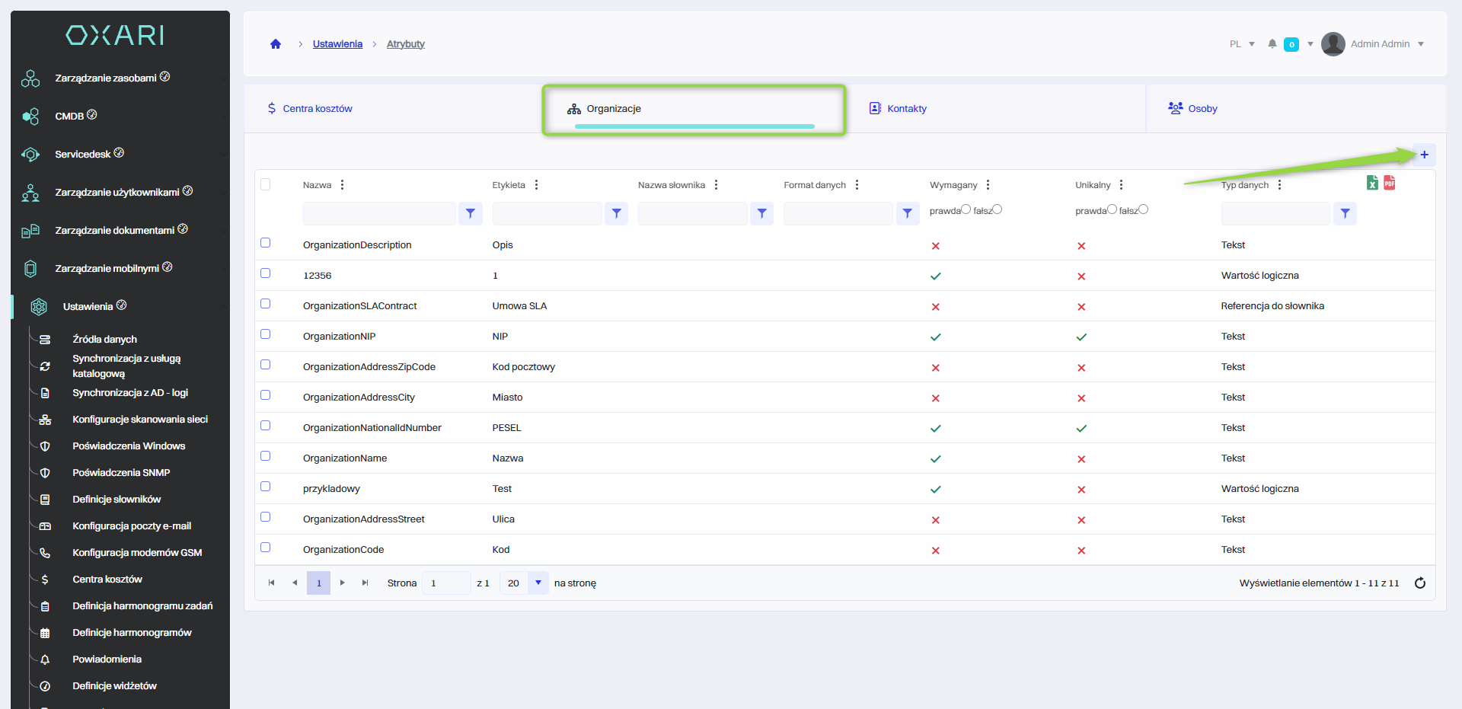Click refresh icon in table footer
1462x709 pixels.
pyautogui.click(x=1420, y=583)
